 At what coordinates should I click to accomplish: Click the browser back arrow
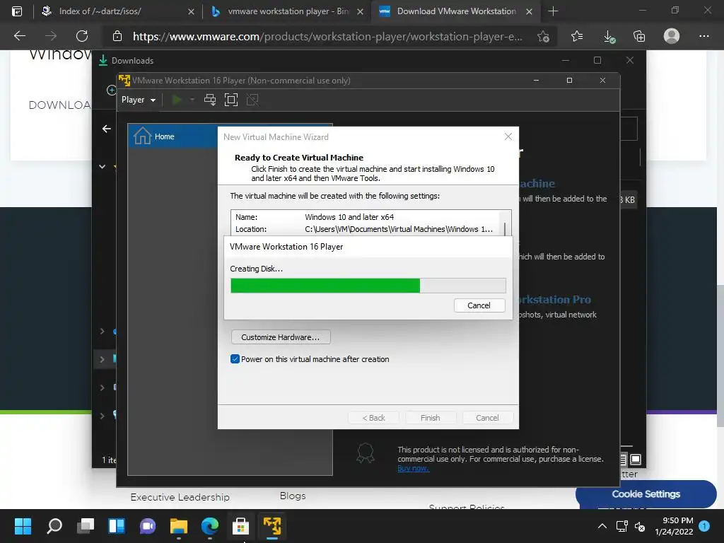pos(19,36)
